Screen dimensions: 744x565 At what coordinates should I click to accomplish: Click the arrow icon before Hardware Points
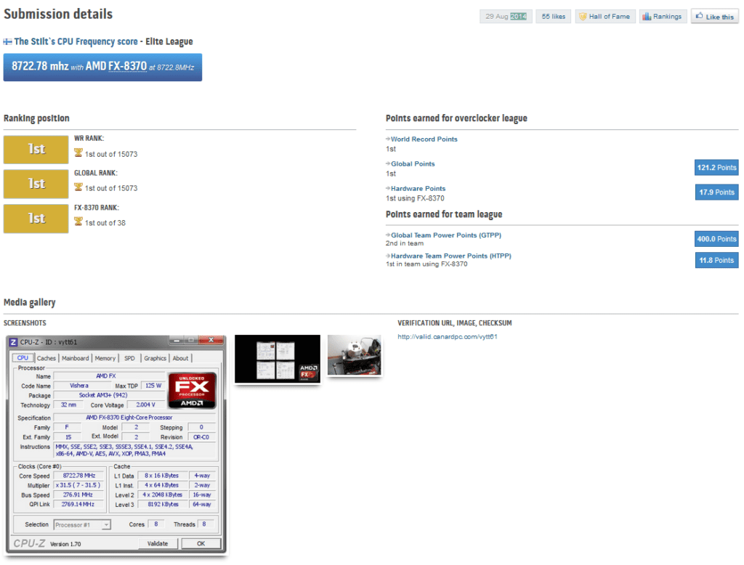tap(388, 188)
